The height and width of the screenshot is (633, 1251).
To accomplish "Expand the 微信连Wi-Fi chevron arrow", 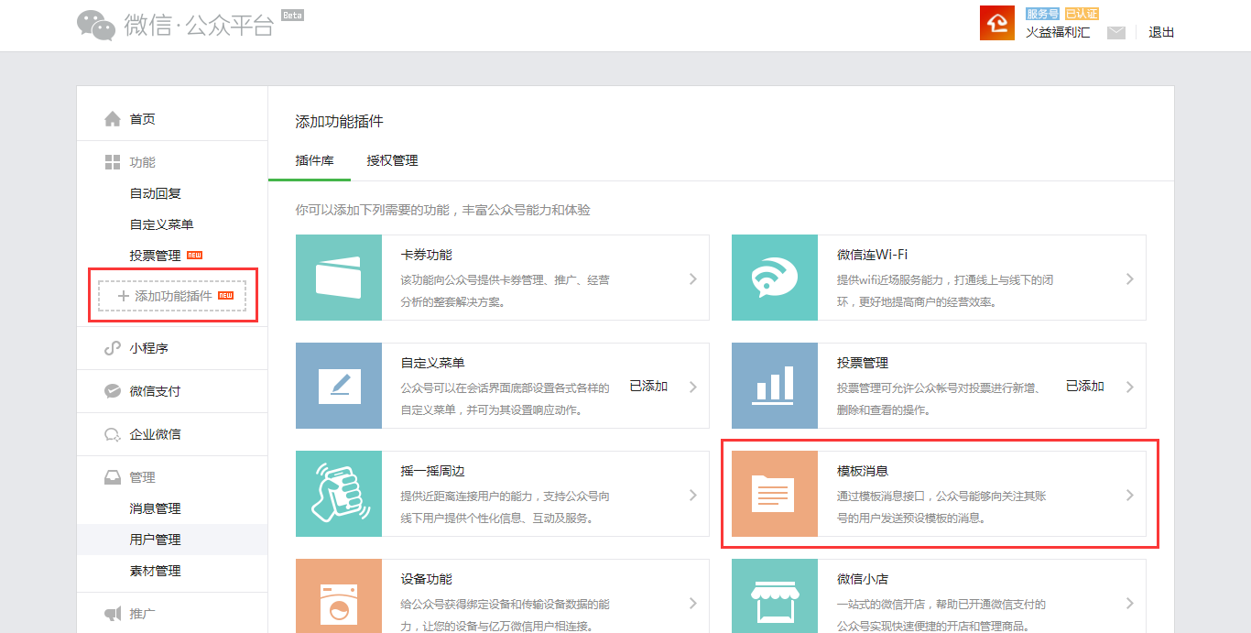I will [1129, 278].
